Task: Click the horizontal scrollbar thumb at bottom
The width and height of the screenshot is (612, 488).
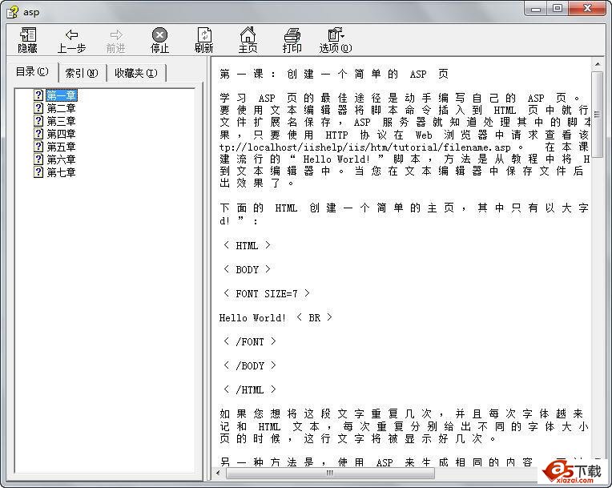Action: (x=329, y=473)
